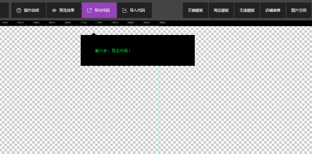Click the cyan vertical guide line
The height and width of the screenshot is (154, 312).
[159, 90]
